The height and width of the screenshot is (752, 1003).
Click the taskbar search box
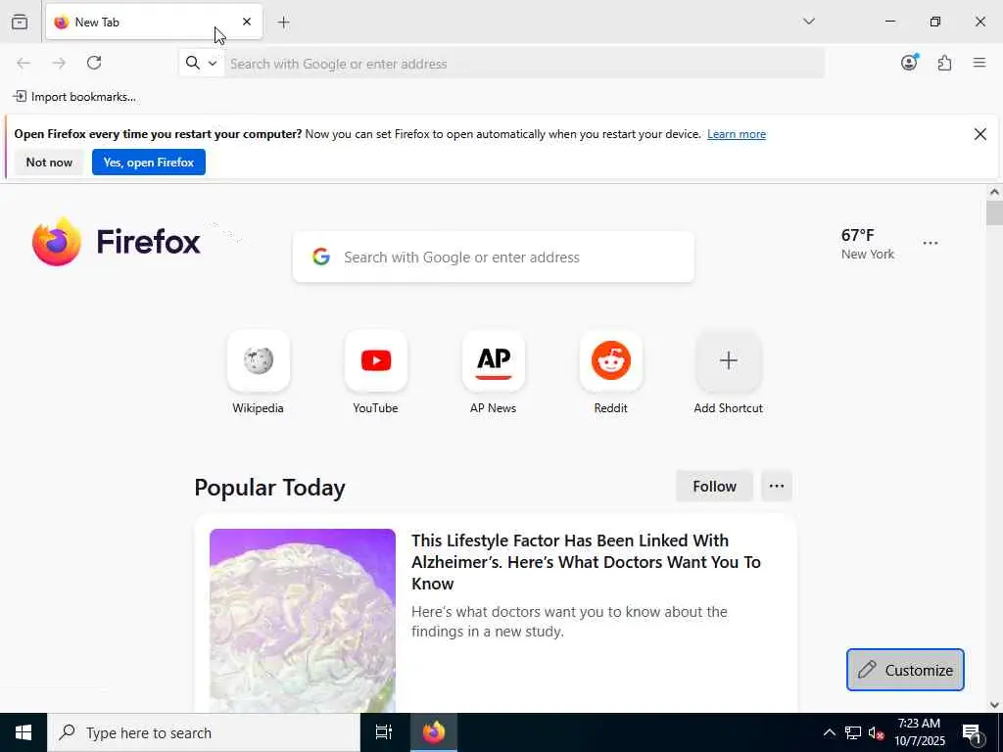[x=204, y=732]
